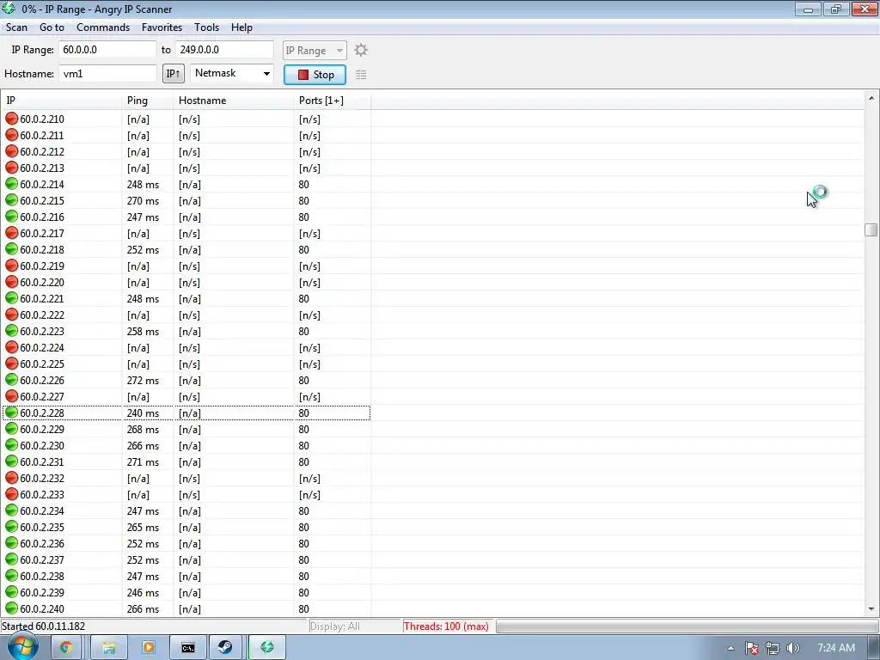
Task: Click the green status icon for 60.0.2.215
Action: point(11,199)
